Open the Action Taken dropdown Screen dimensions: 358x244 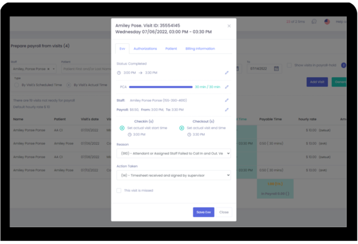point(174,175)
